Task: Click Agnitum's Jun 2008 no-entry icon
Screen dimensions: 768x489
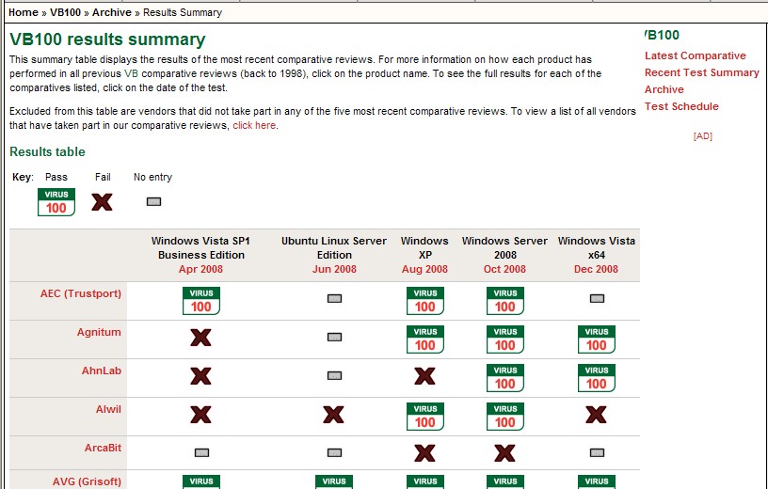Action: [x=334, y=338]
